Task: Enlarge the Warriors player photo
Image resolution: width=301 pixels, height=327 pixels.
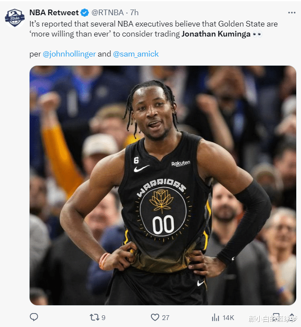Action: click(x=163, y=185)
